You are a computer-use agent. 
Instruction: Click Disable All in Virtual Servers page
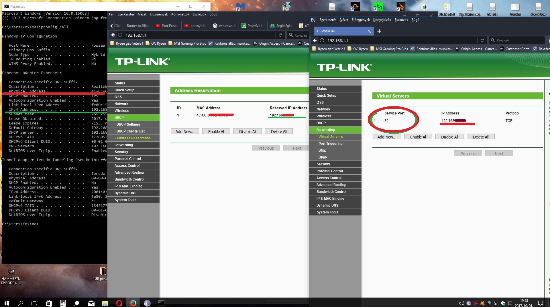pos(449,137)
